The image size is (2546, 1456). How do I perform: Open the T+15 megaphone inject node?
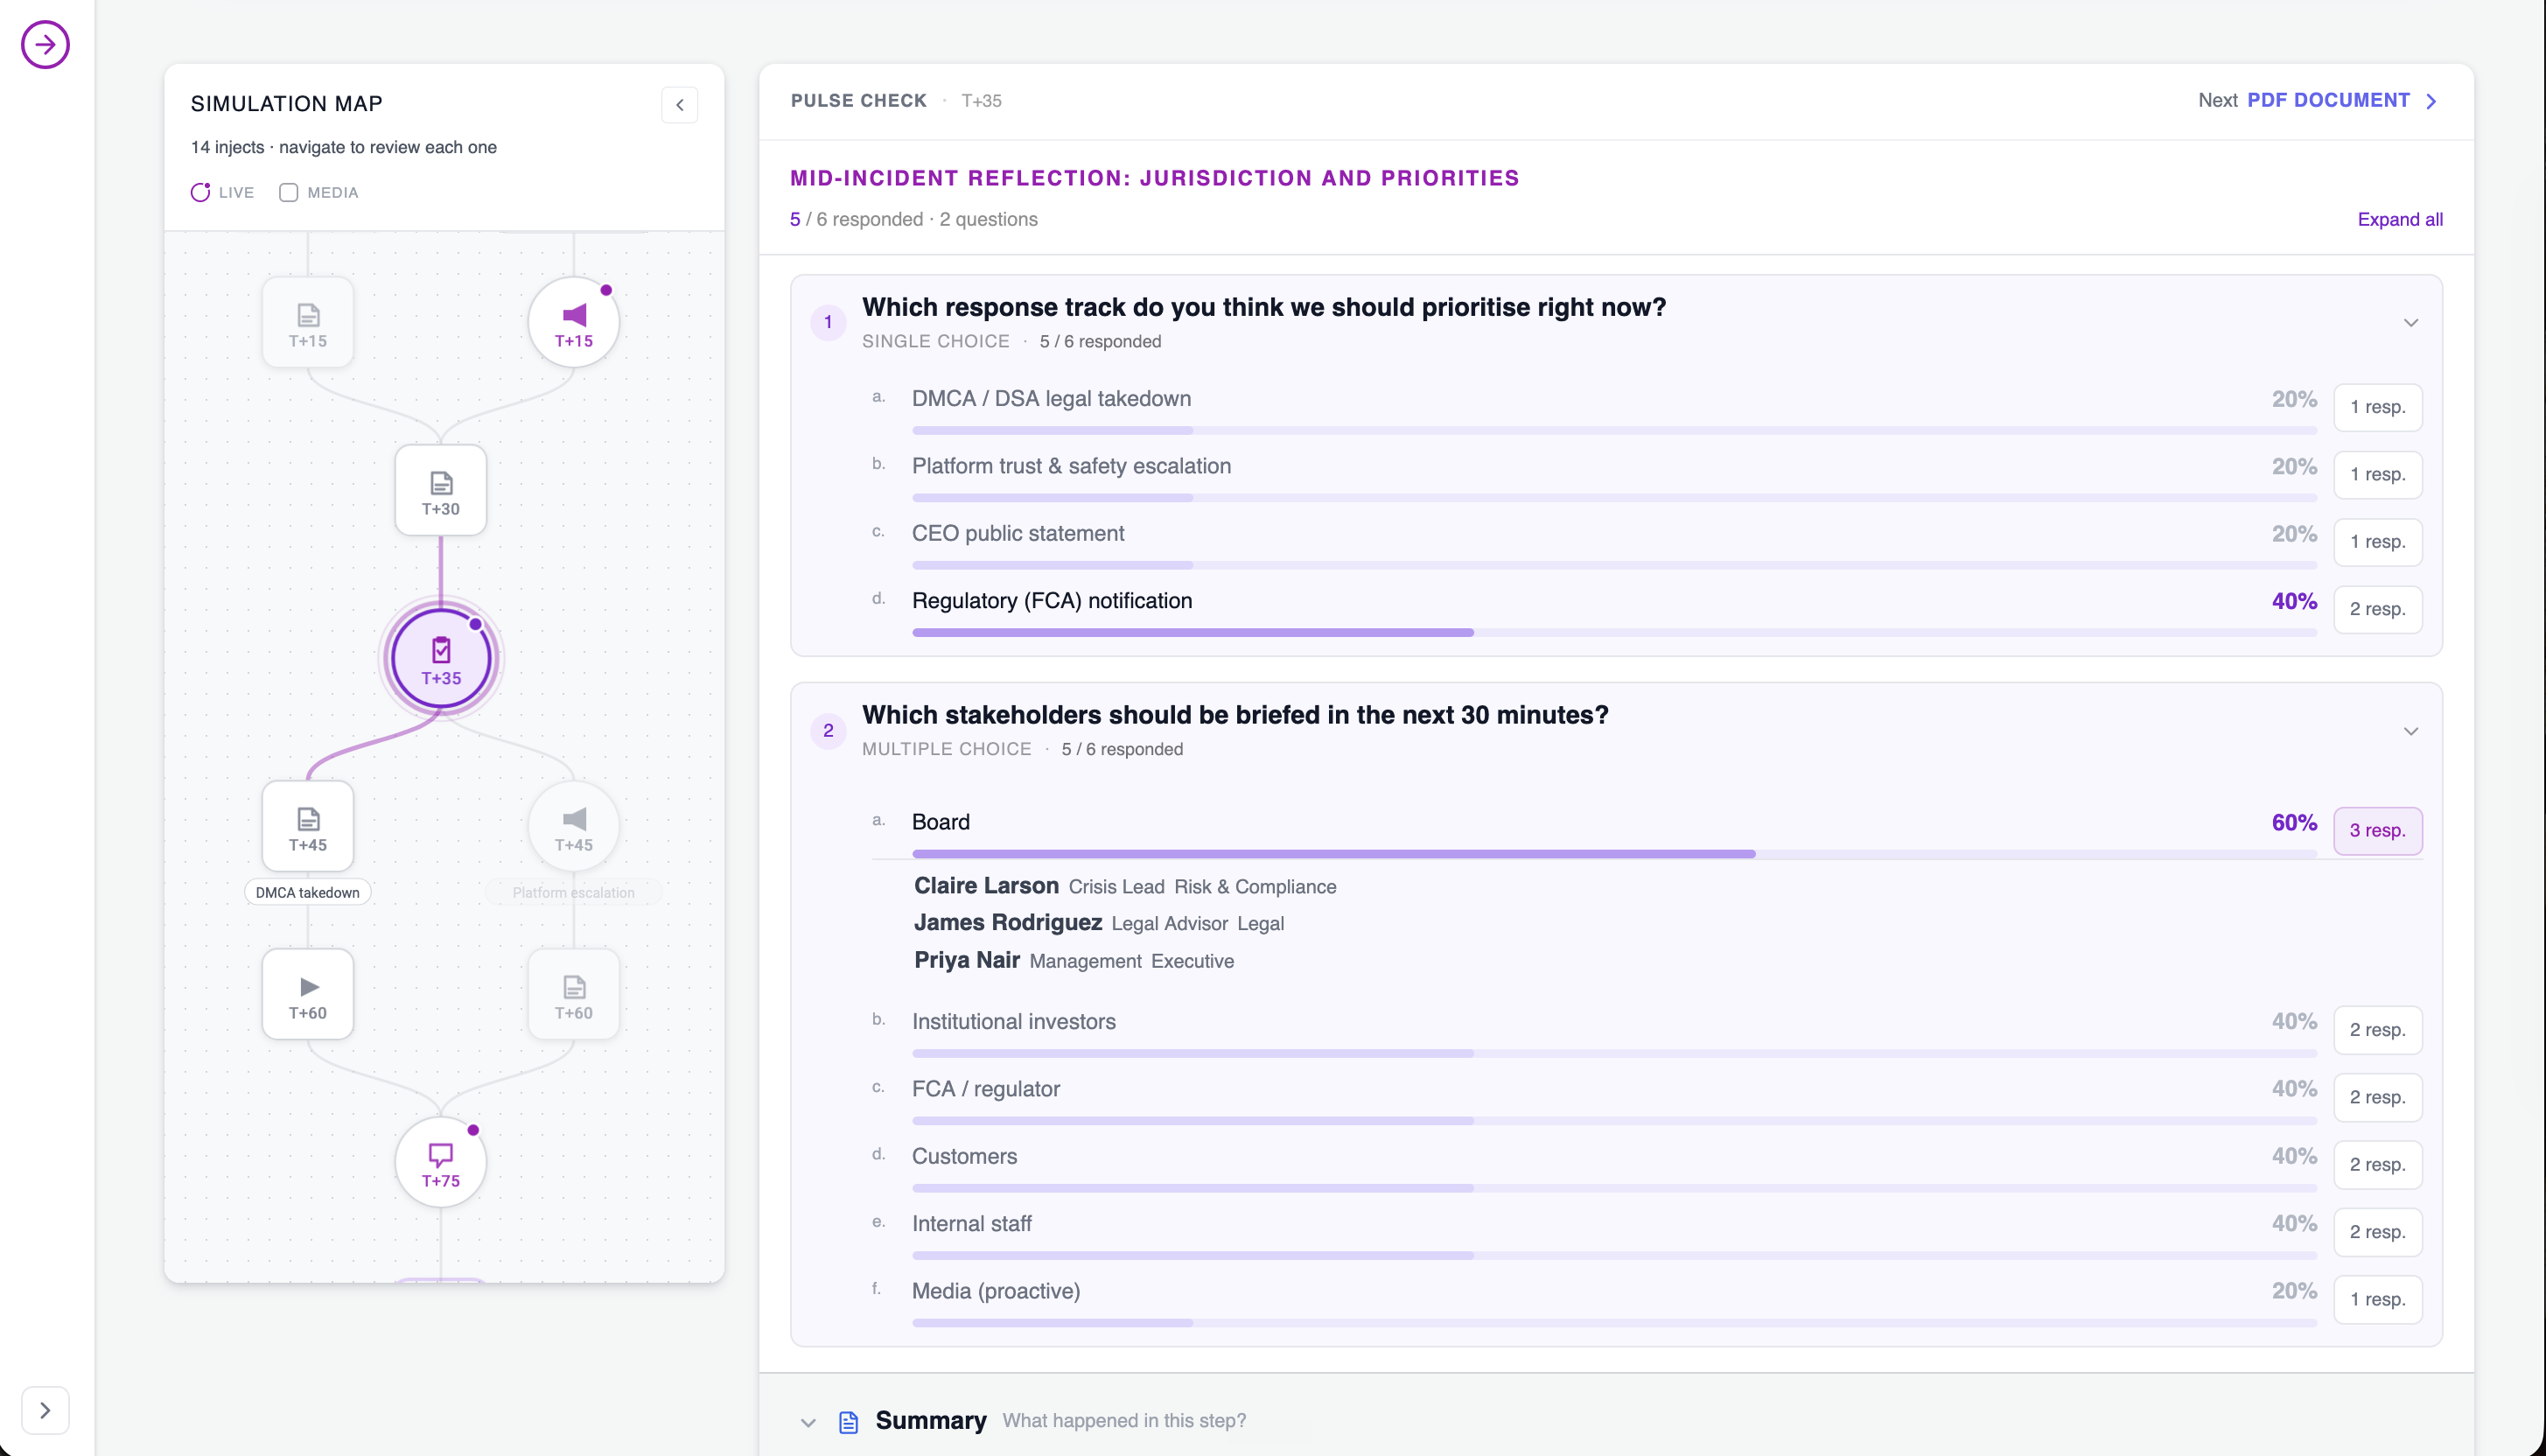coord(574,322)
